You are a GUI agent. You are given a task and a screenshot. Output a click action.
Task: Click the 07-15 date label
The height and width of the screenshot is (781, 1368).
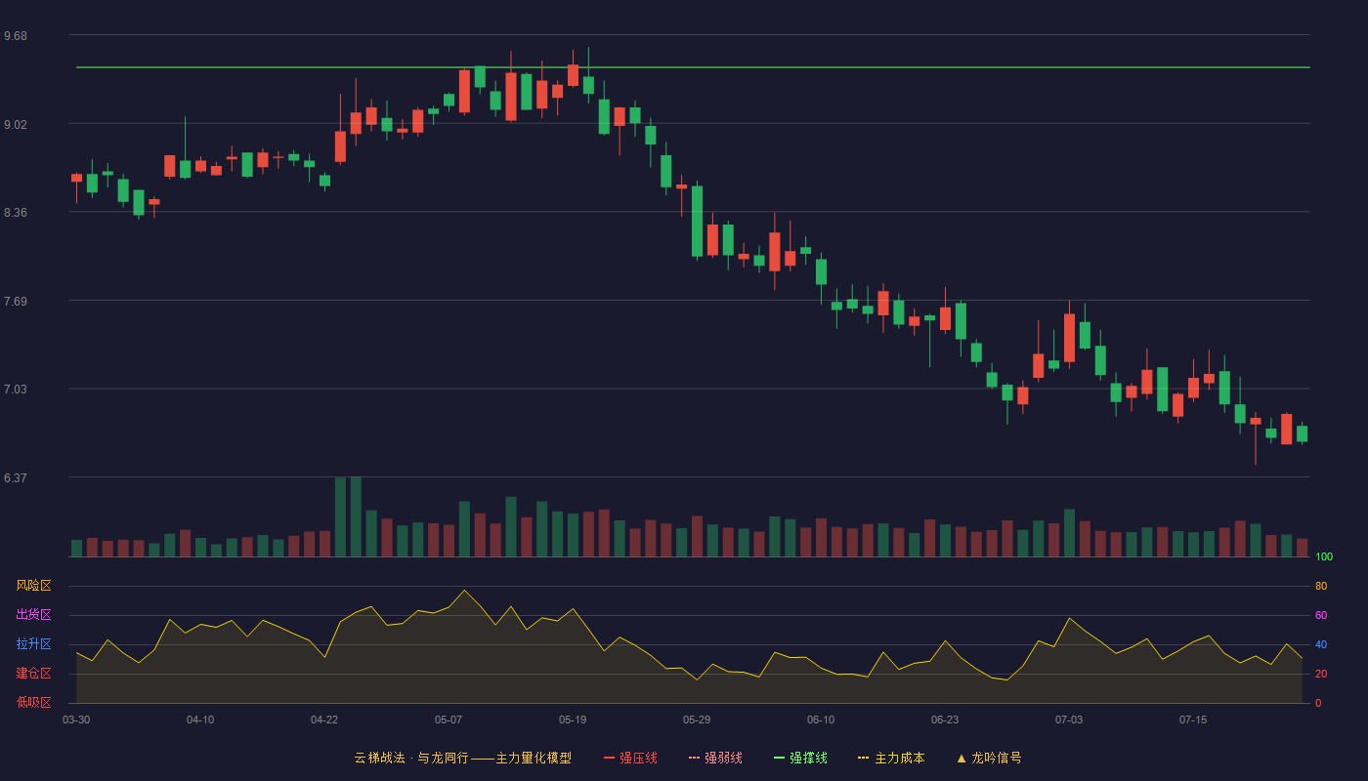1193,719
